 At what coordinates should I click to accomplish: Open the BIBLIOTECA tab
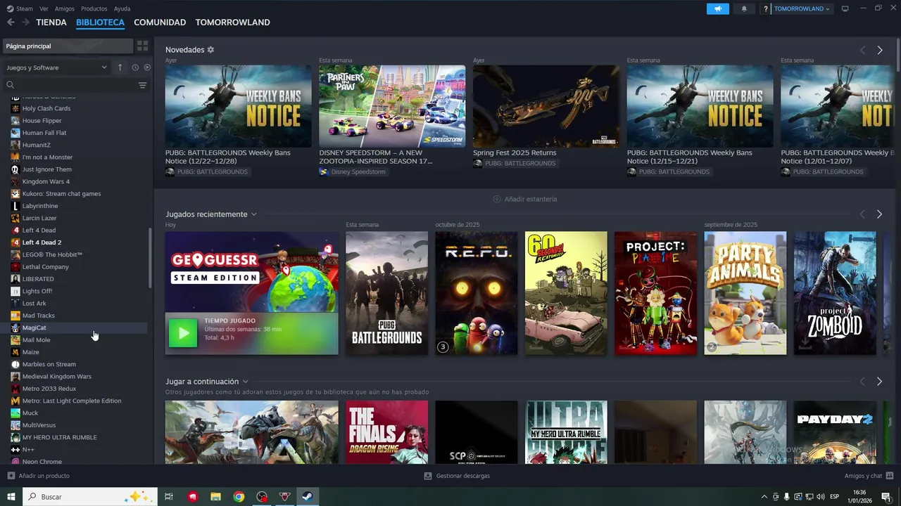pyautogui.click(x=100, y=22)
